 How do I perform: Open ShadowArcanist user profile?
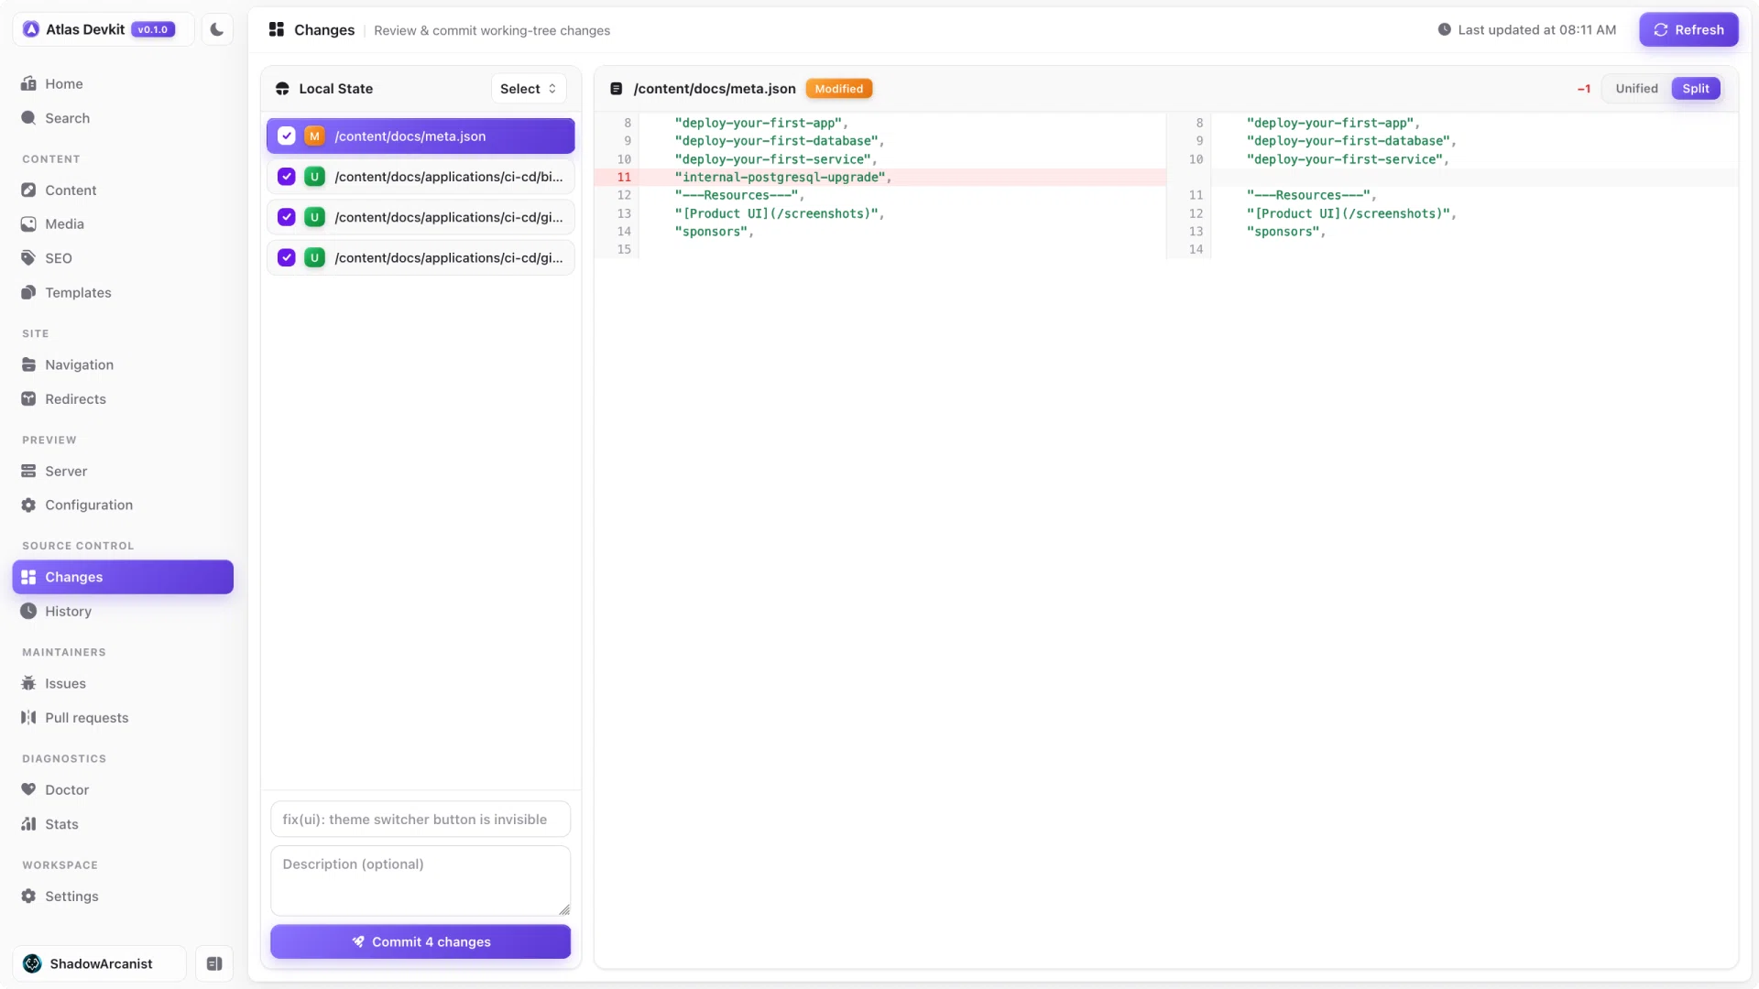(x=99, y=963)
